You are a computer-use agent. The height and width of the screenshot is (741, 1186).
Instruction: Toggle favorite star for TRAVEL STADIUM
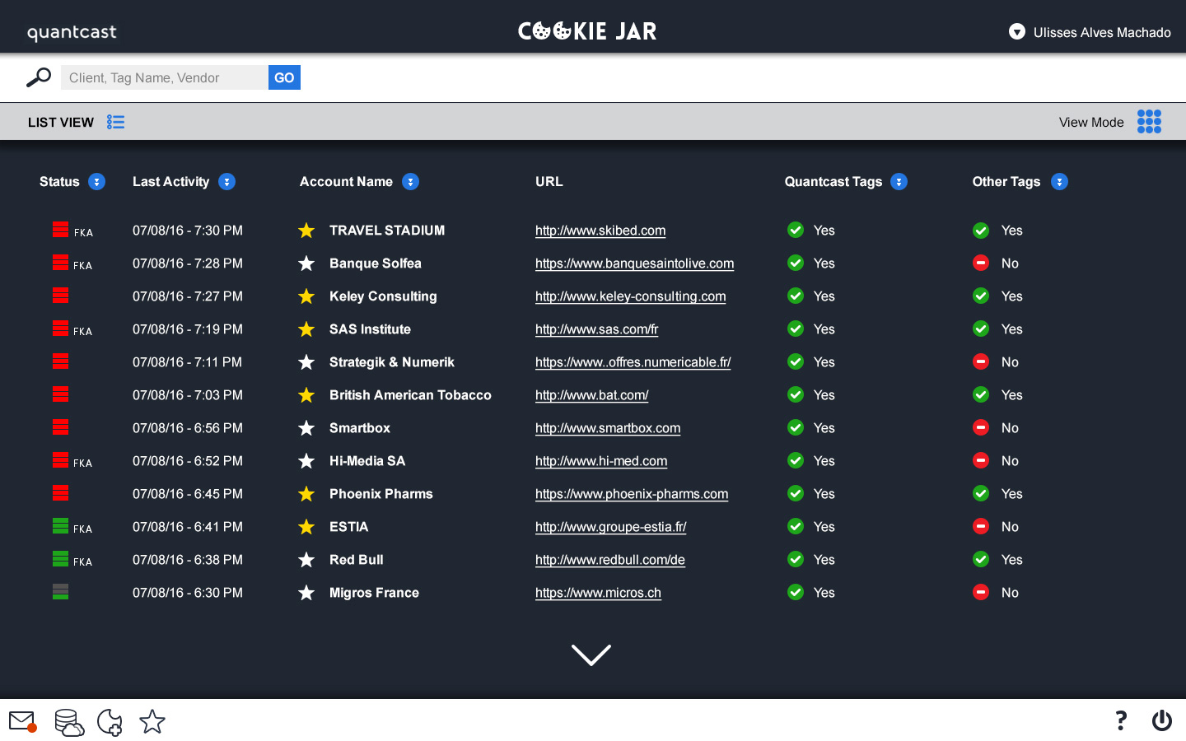(x=306, y=231)
